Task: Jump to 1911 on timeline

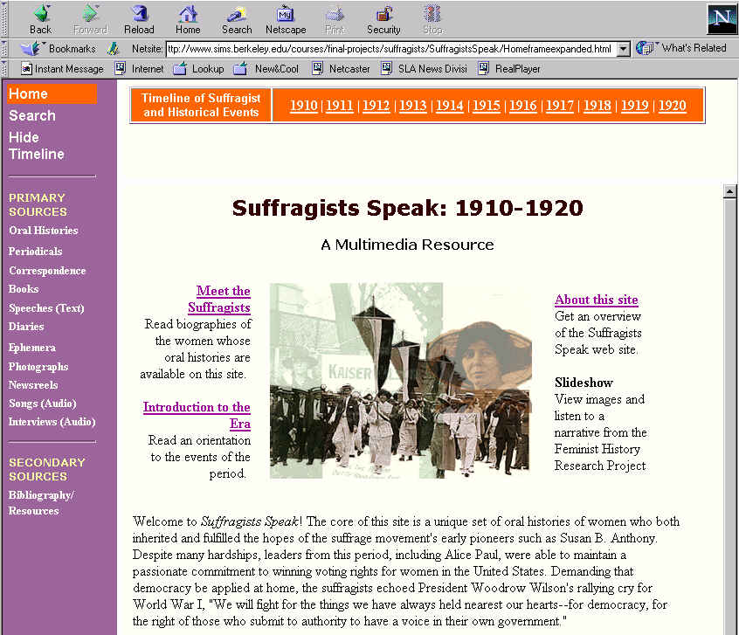Action: point(339,105)
